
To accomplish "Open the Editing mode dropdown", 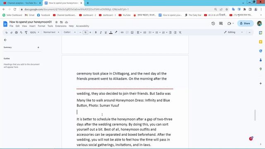I will (x=234, y=32).
